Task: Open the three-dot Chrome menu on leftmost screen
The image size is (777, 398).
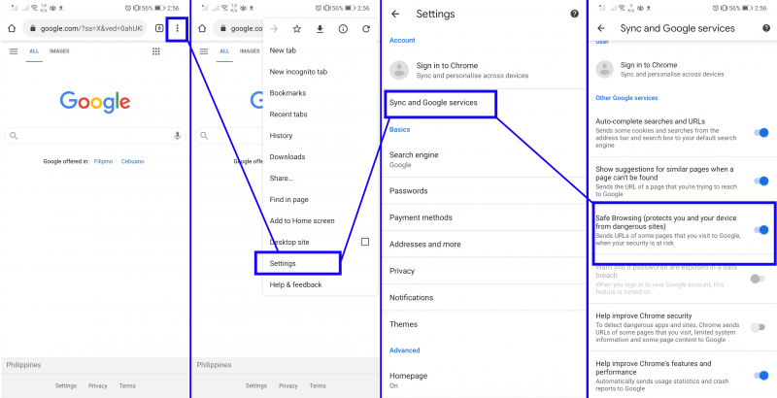Action: point(178,29)
